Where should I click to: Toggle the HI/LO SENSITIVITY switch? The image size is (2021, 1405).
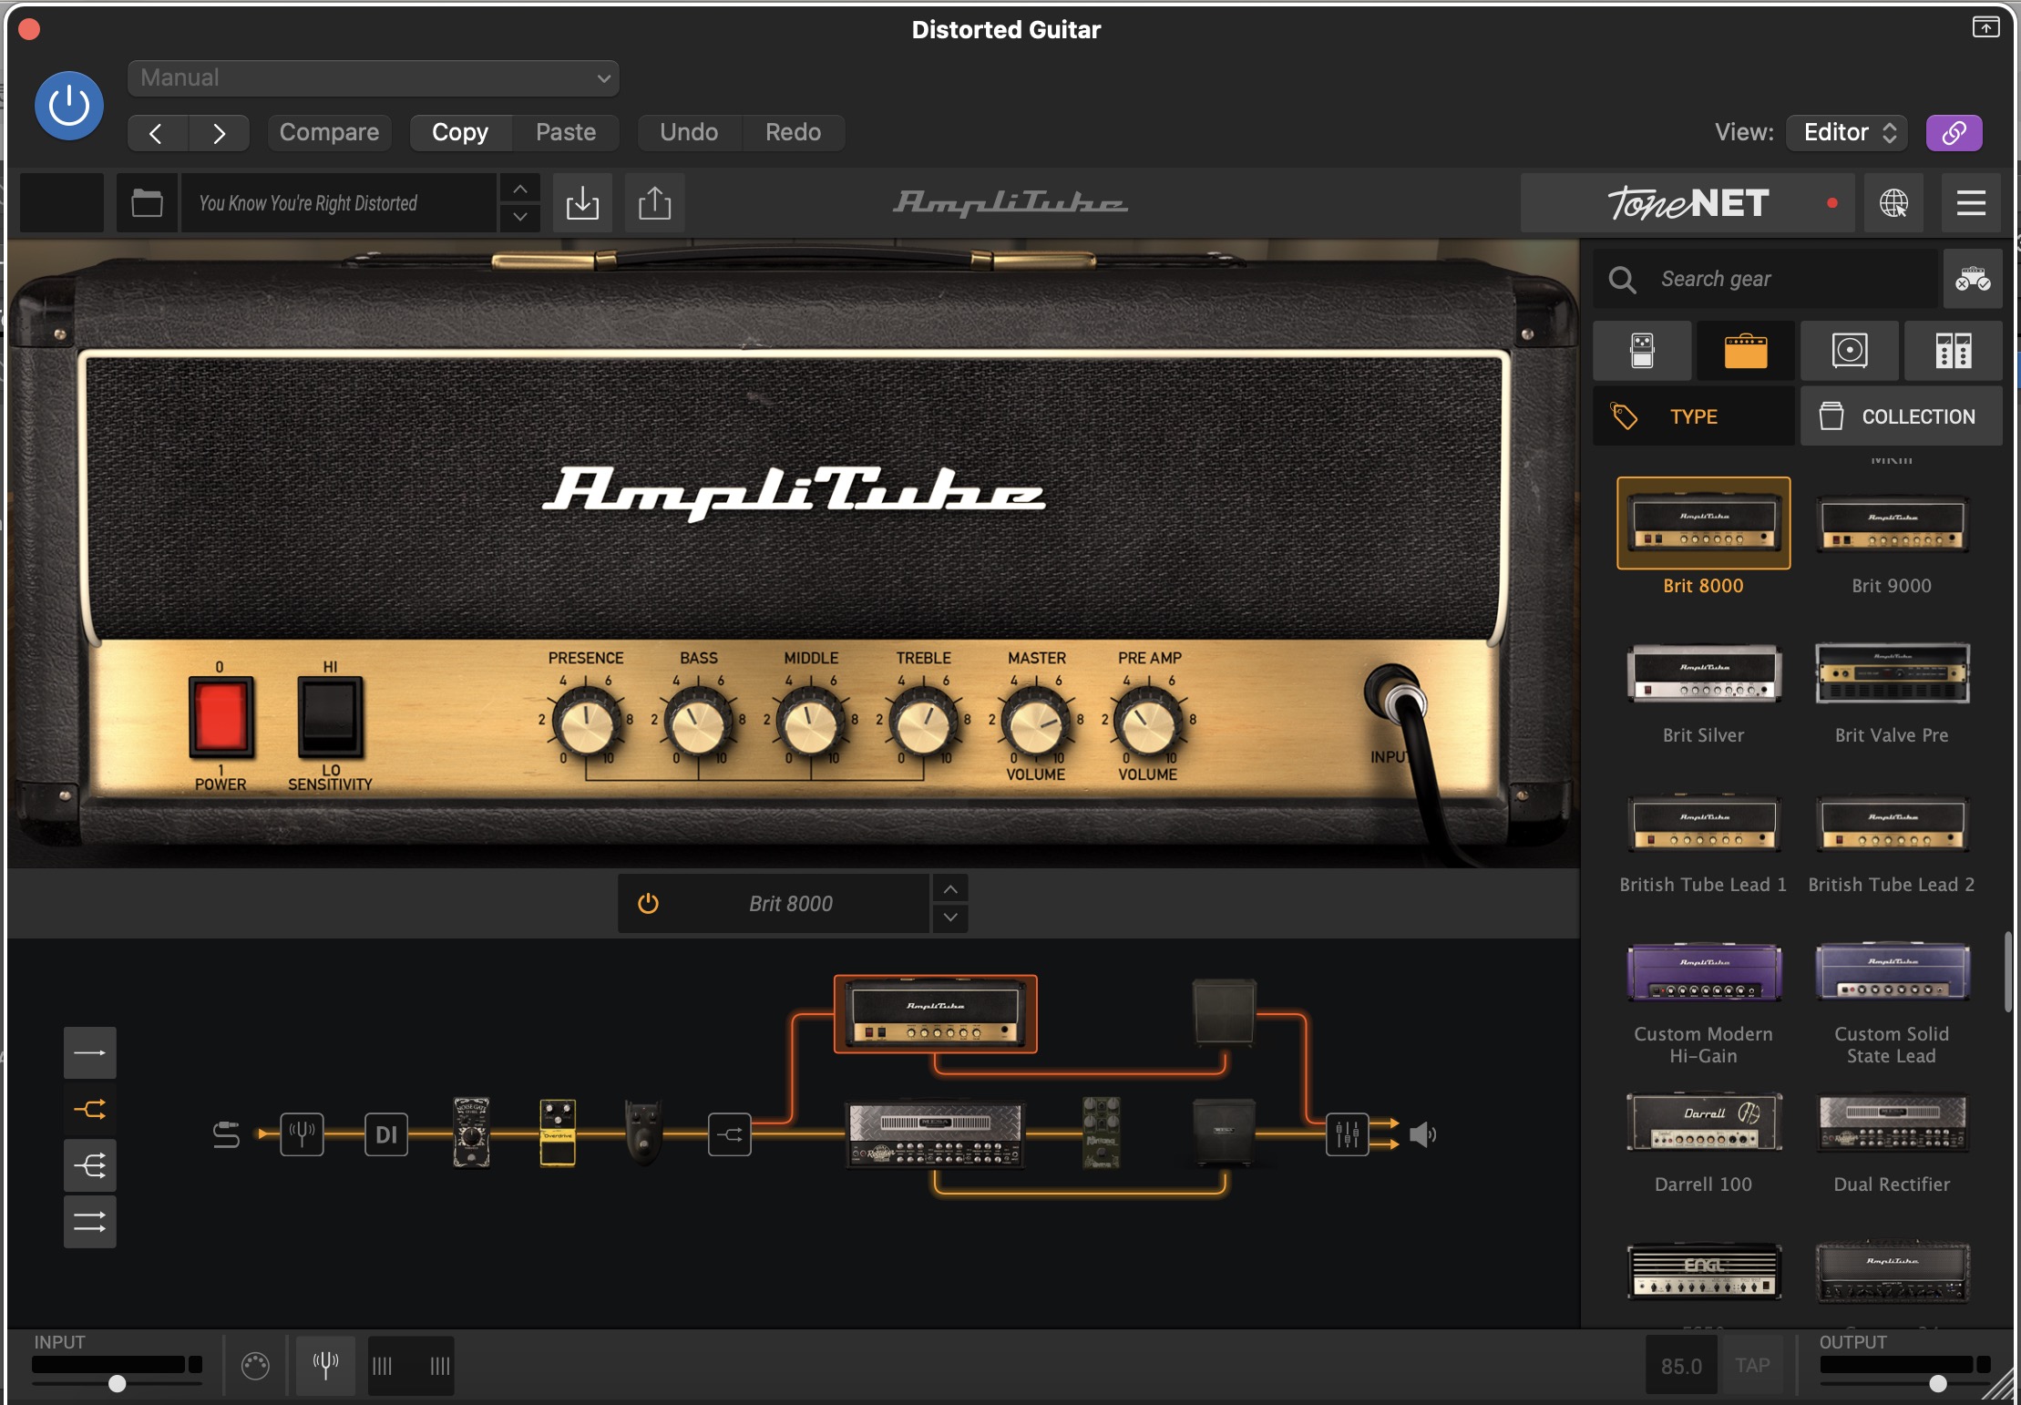tap(330, 717)
